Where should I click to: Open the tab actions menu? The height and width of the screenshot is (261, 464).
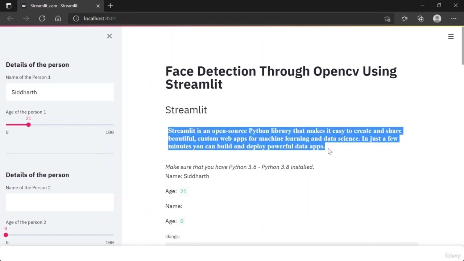click(9, 6)
